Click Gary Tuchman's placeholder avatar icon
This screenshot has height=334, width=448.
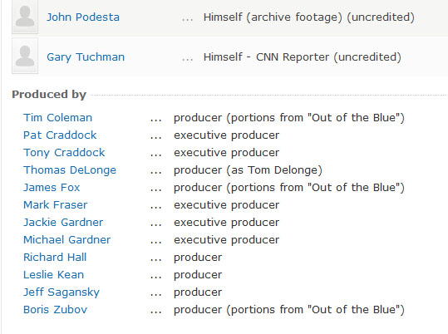(25, 56)
